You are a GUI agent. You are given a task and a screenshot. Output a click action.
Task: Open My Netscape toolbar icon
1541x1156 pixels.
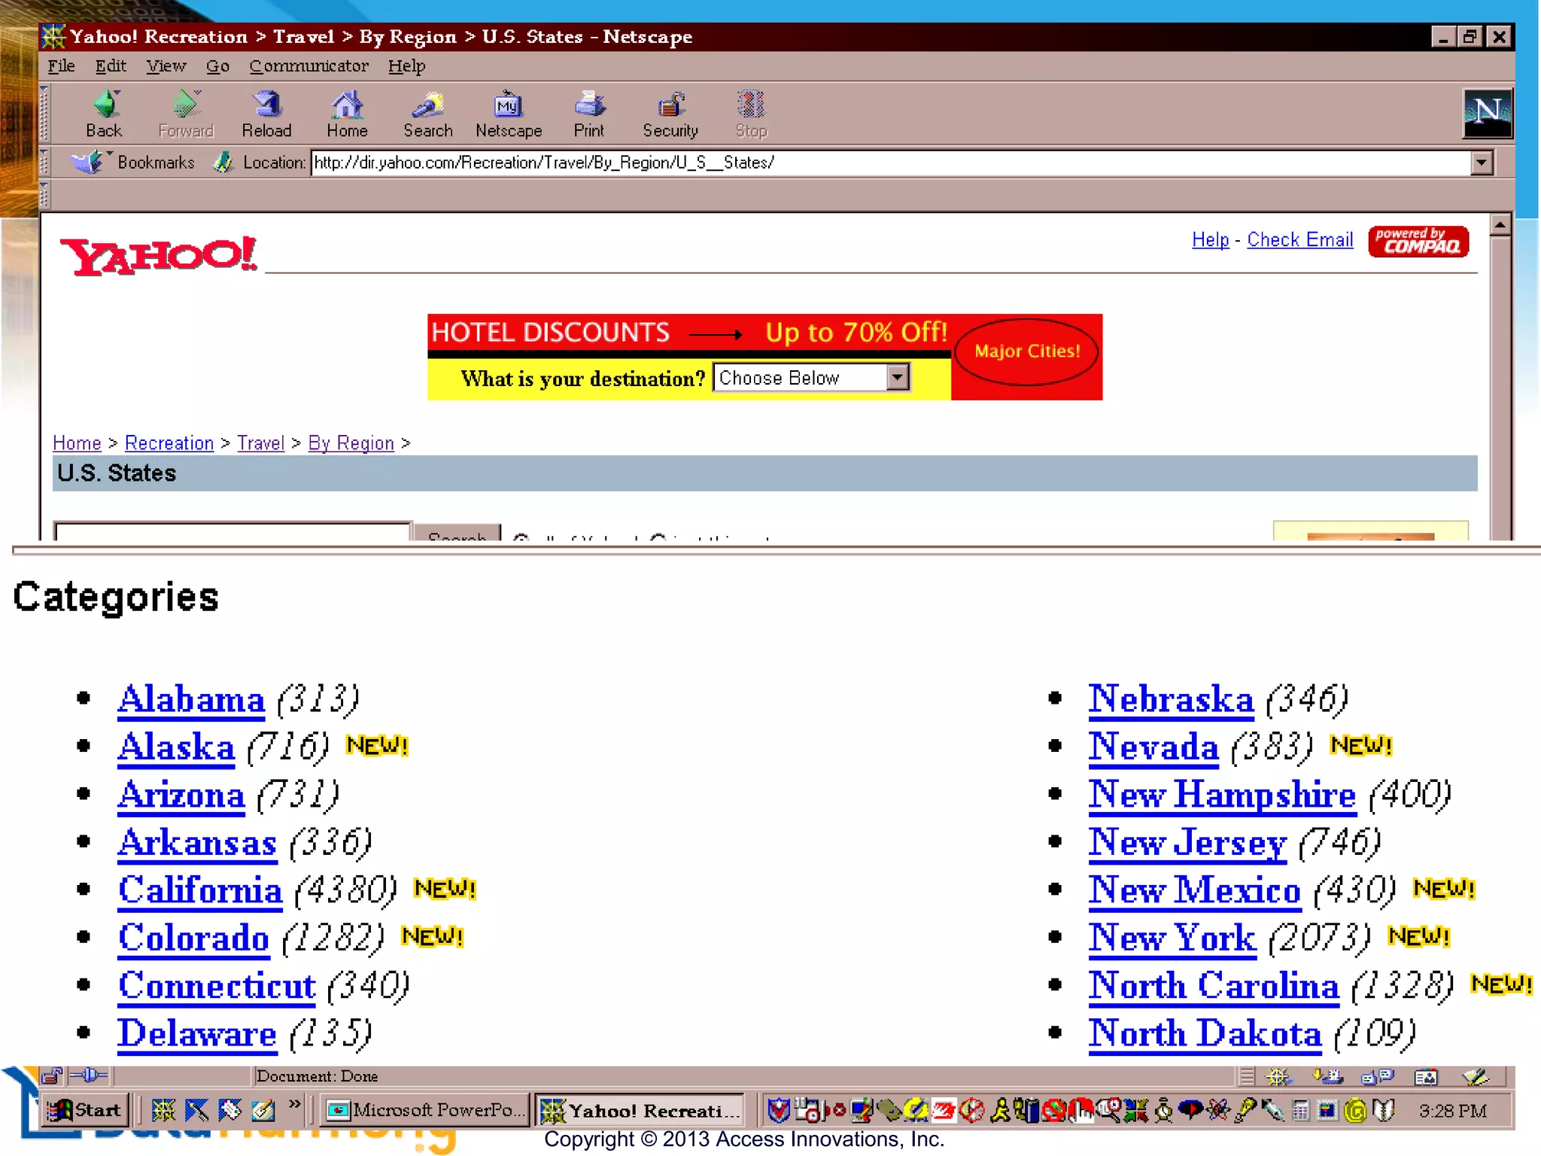pyautogui.click(x=509, y=107)
